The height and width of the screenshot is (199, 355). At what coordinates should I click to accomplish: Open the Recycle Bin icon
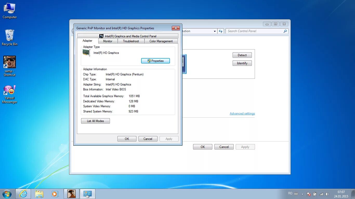[10, 38]
